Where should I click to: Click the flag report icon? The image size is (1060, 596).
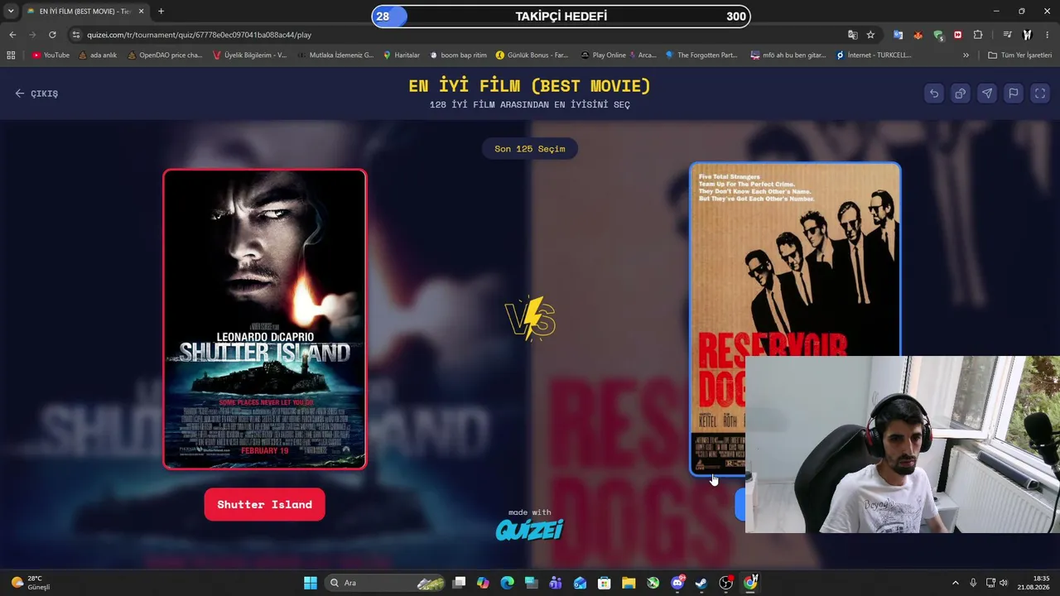(1014, 94)
